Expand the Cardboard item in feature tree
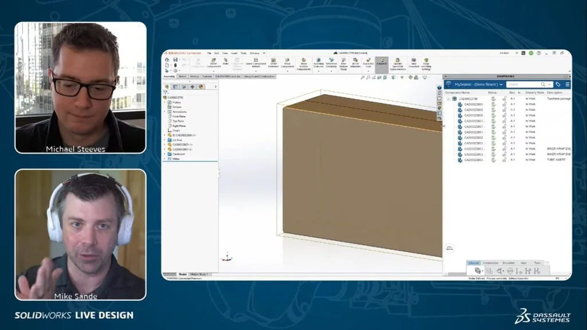This screenshot has height=330, width=587. pyautogui.click(x=165, y=154)
